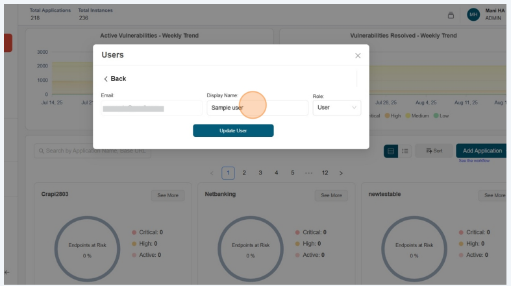This screenshot has height=286, width=511.
Task: Toggle Low legend in resolved chart
Action: click(x=441, y=116)
